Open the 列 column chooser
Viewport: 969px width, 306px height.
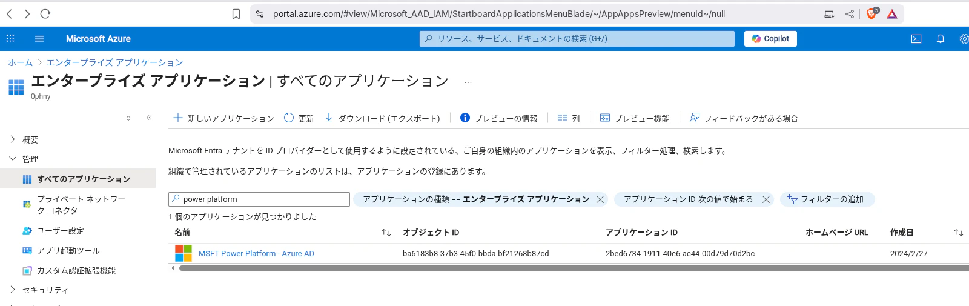click(569, 118)
